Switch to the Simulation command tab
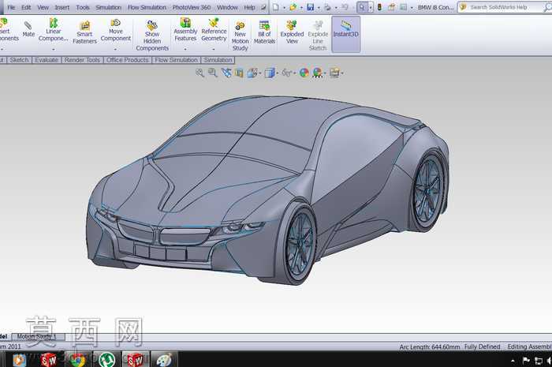The width and height of the screenshot is (552, 367). 218,60
